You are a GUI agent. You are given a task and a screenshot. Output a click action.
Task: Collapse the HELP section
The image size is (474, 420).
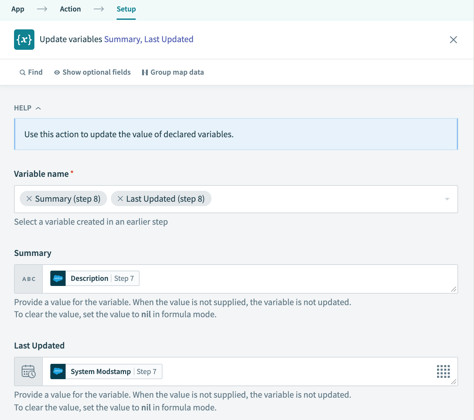[27, 108]
